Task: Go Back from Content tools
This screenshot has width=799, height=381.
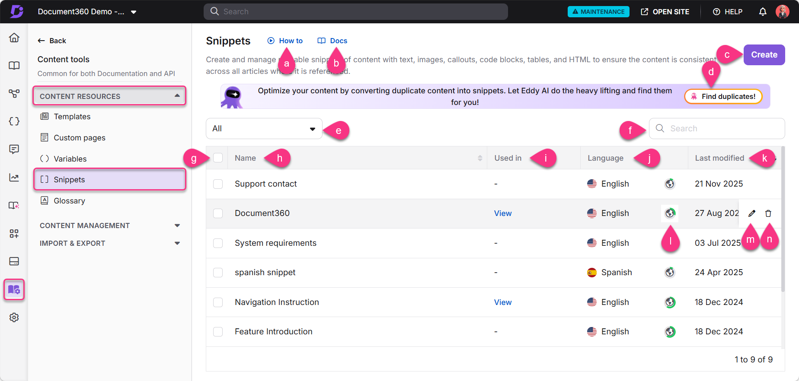Action: (x=52, y=41)
